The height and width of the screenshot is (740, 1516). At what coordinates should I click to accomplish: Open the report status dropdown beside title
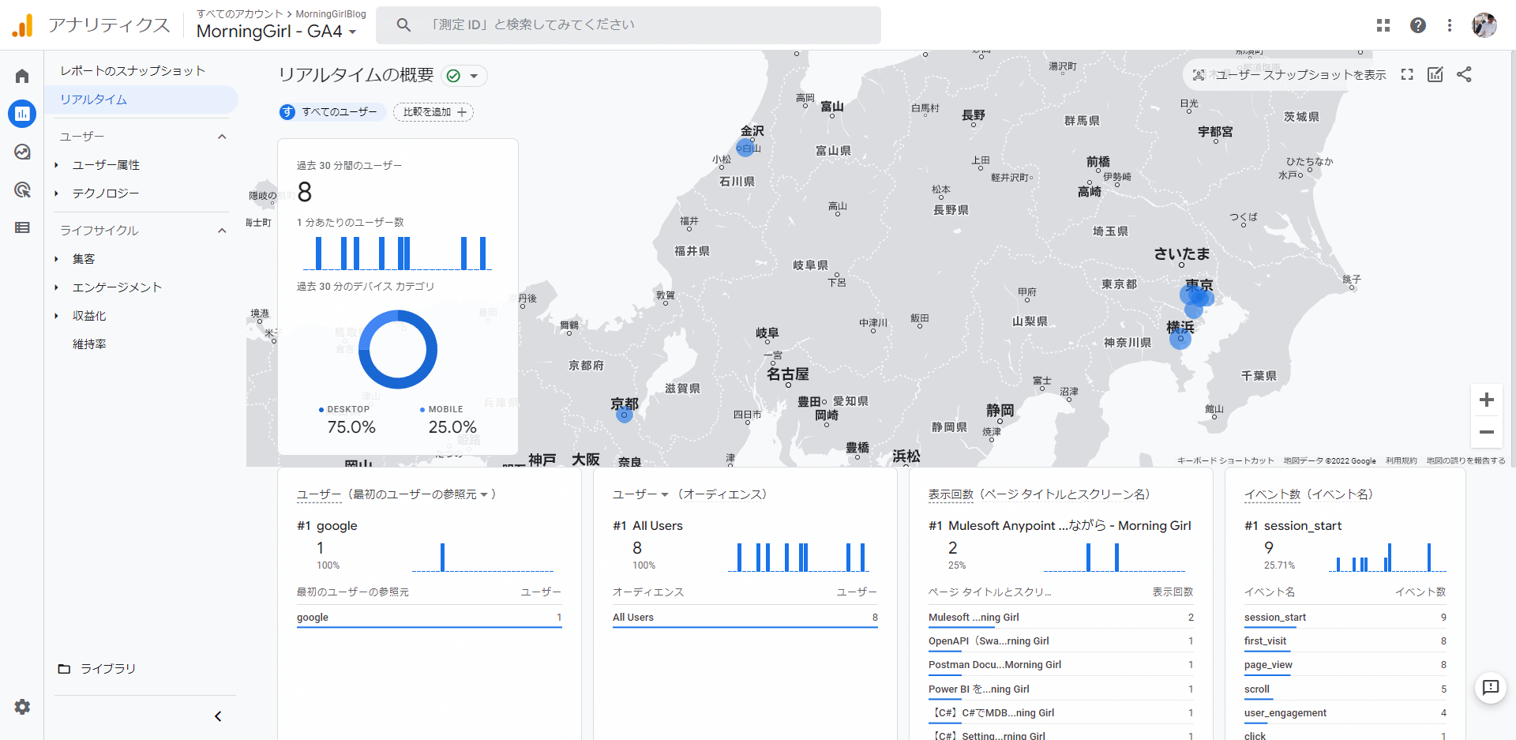coord(463,76)
